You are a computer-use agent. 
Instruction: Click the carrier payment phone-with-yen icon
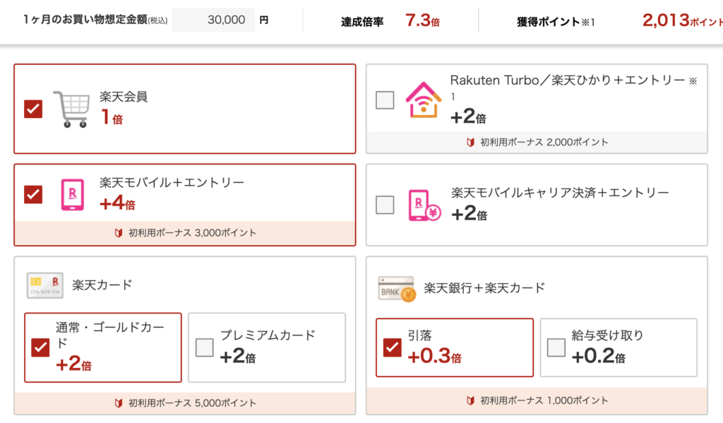point(424,205)
